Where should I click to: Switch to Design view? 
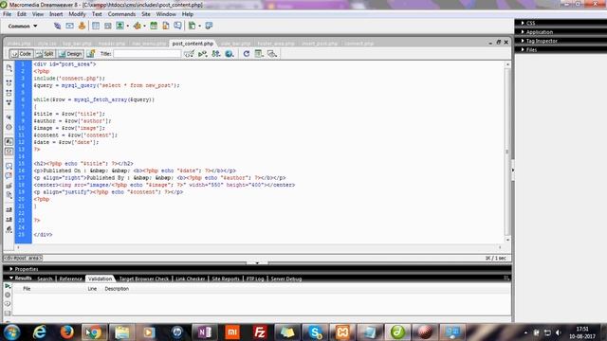pyautogui.click(x=70, y=54)
